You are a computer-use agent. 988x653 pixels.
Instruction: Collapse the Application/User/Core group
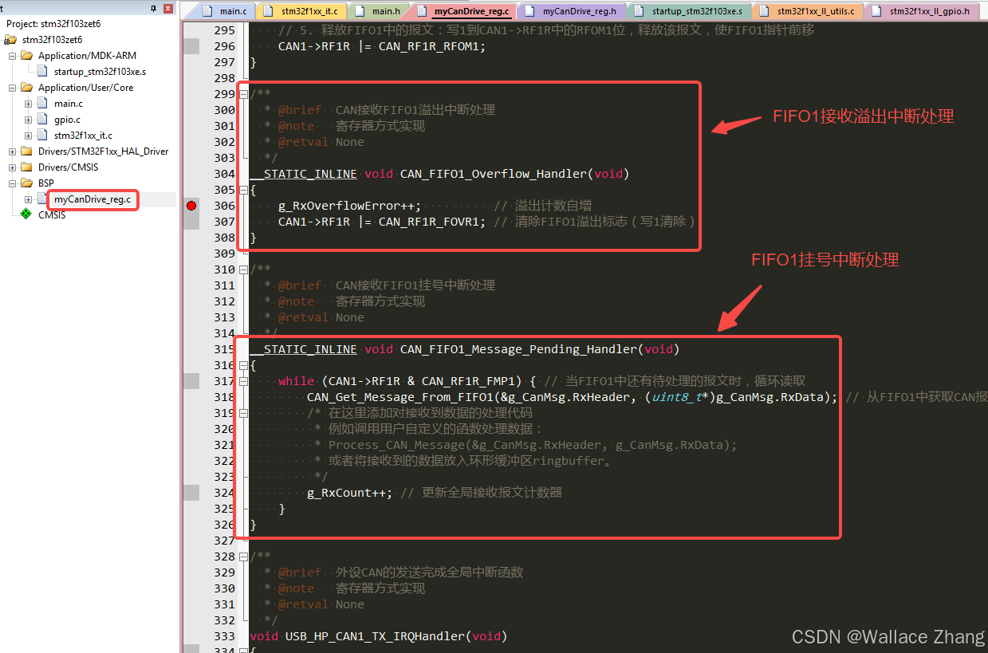13,88
